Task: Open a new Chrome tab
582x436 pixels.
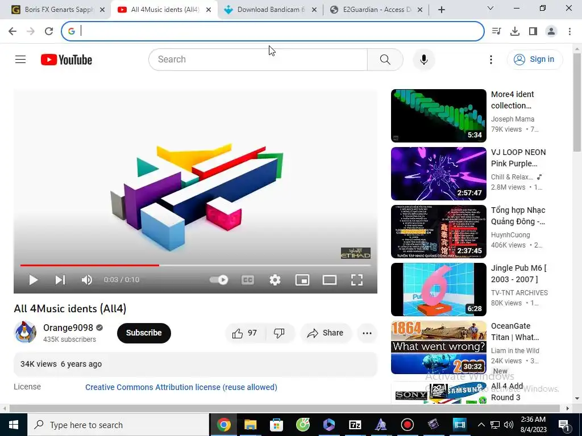Action: pos(441,10)
